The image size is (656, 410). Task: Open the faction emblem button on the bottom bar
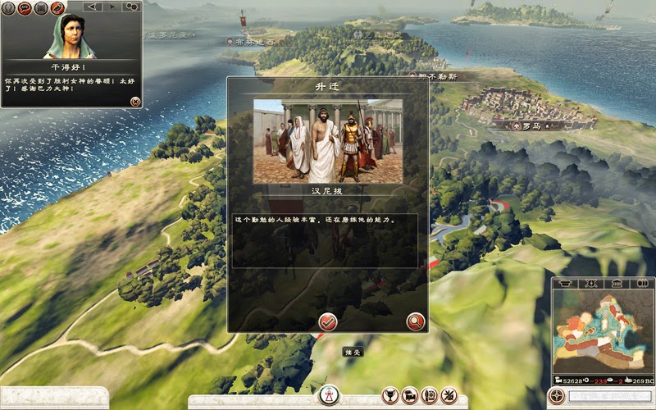(x=329, y=395)
